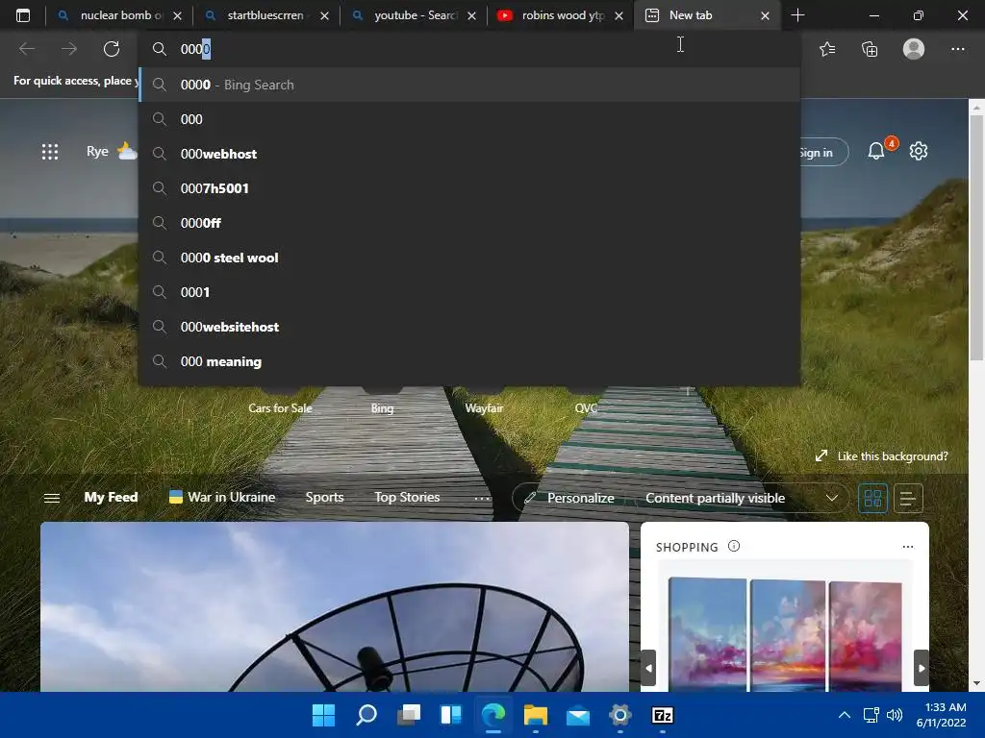Screen dimensions: 985x738
Task: Pick the '0000ff' suggestion
Action: [x=469, y=223]
